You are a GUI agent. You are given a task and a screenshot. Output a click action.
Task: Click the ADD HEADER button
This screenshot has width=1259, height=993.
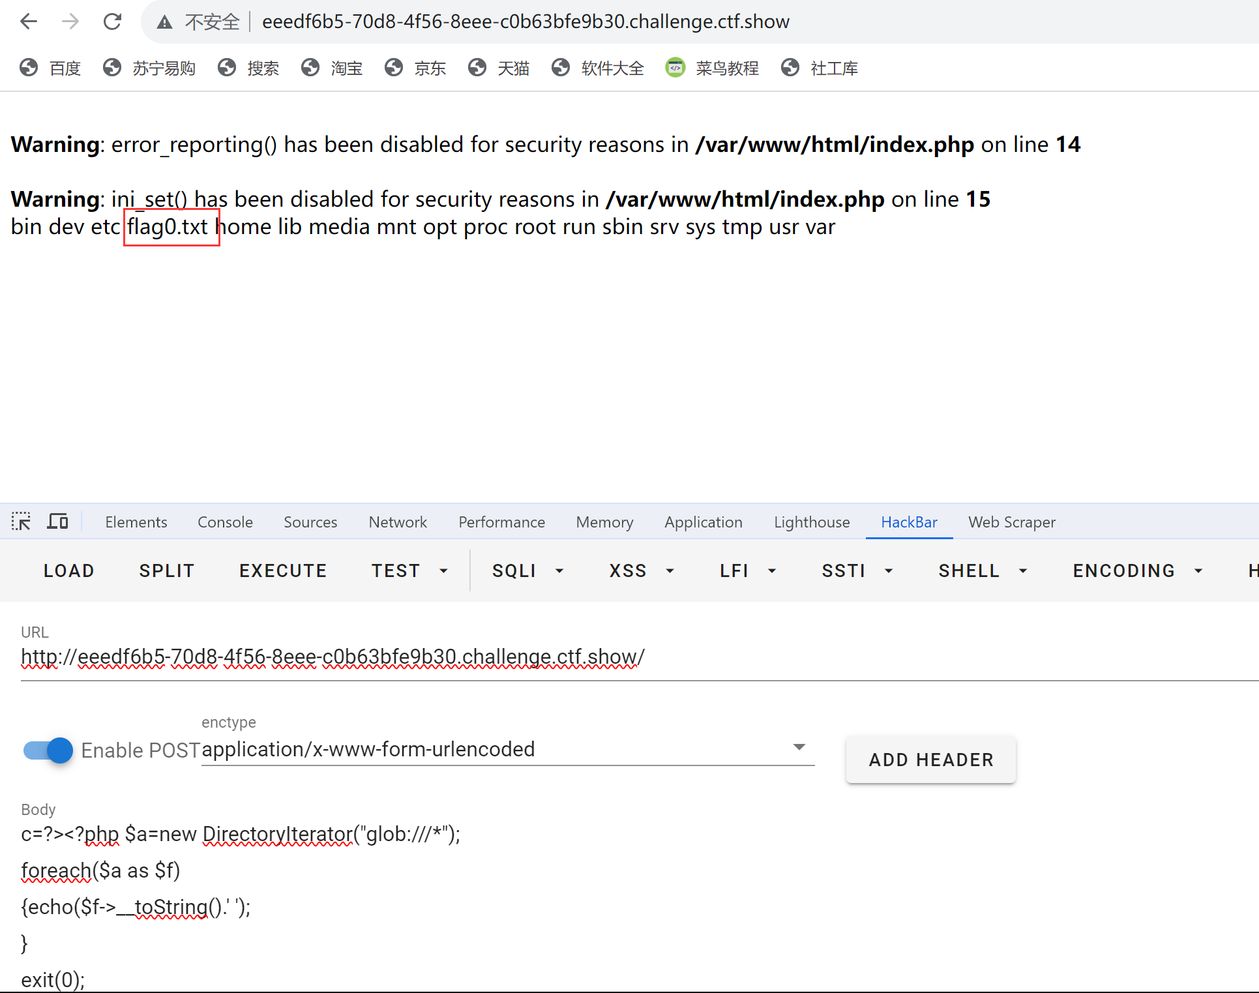click(x=930, y=760)
